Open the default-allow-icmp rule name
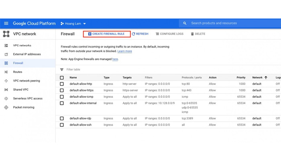This screenshot has height=161, width=281. click(x=81, y=97)
